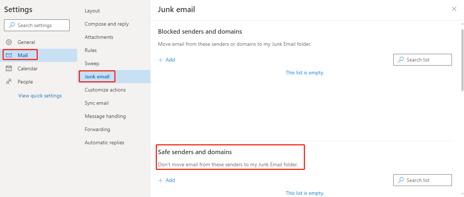This screenshot has width=464, height=197.
Task: Open Automatic replies settings
Action: coord(104,142)
